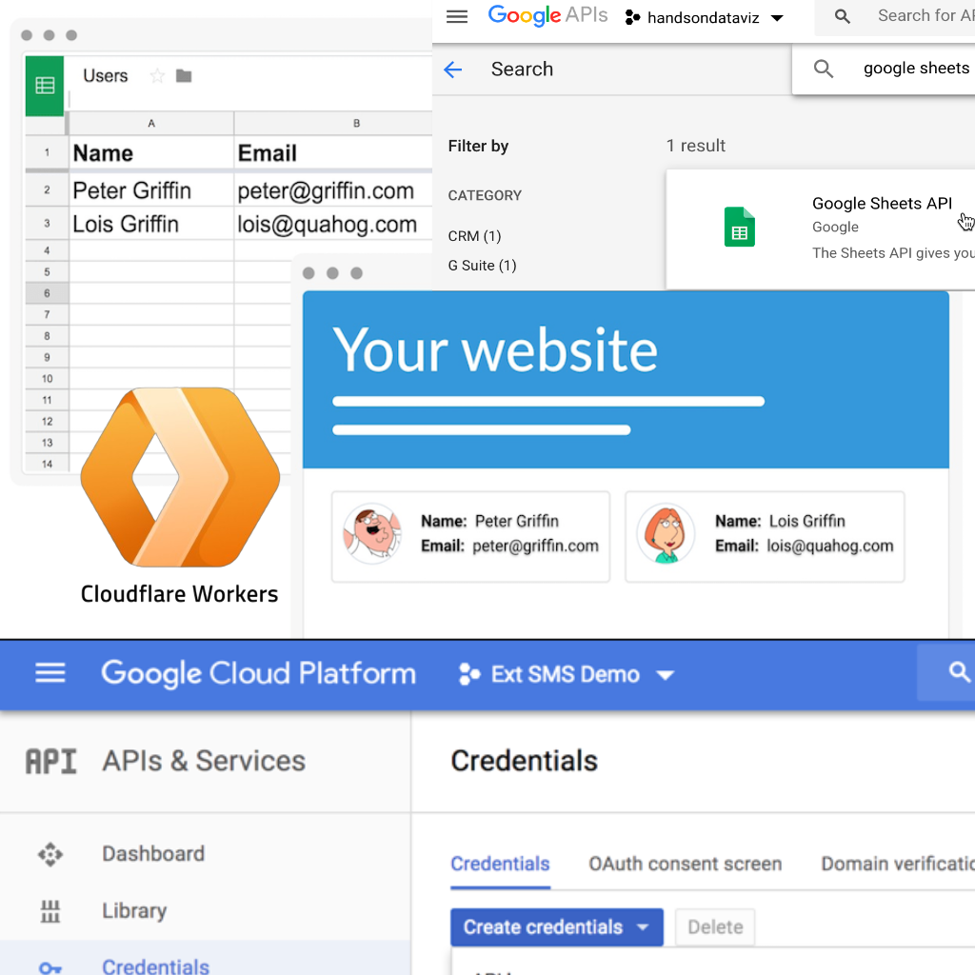This screenshot has width=975, height=975.
Task: Click the Google Sheets API result icon
Action: point(739,228)
